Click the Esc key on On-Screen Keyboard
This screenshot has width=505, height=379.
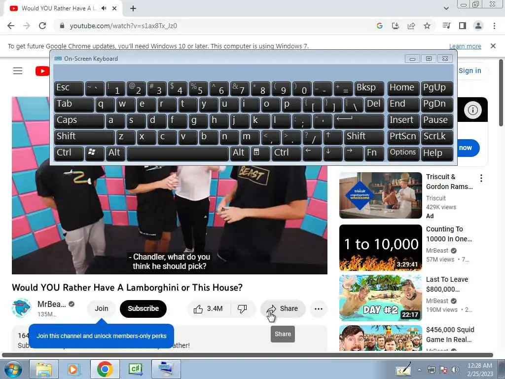click(69, 89)
